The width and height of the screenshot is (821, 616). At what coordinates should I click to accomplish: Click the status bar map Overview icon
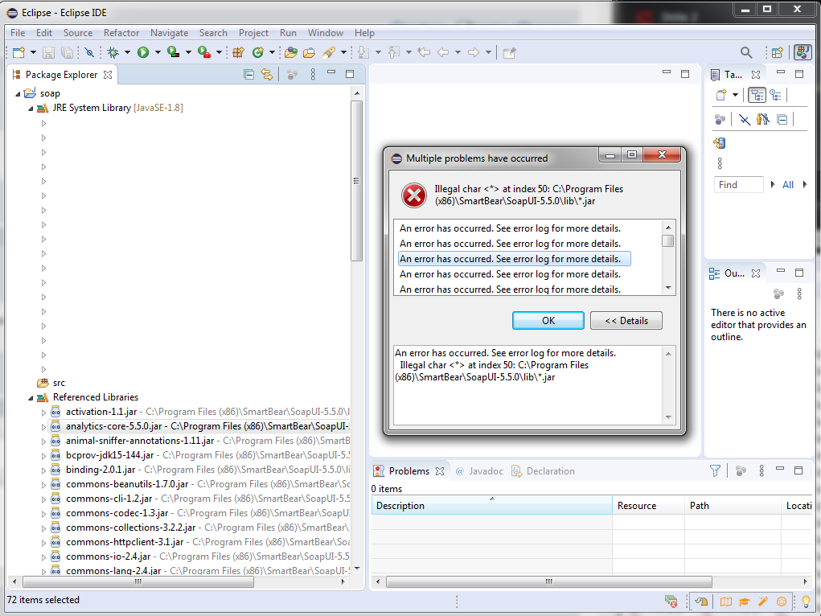point(725,602)
